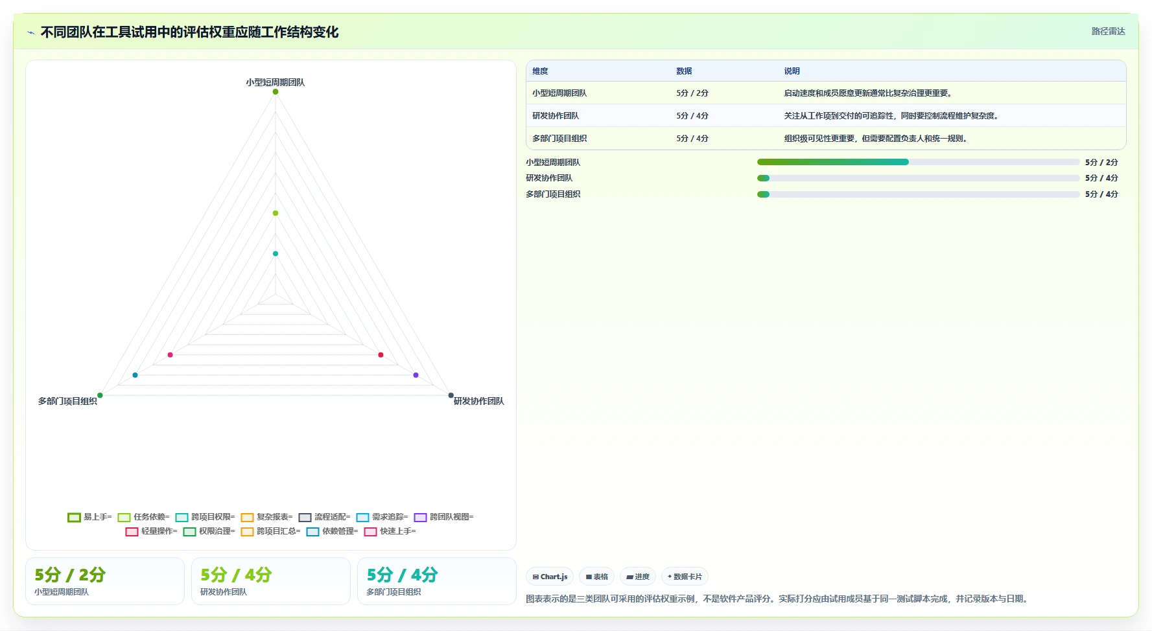Click the 表格 chip
Screen dimensions: 1152x631
coord(596,577)
